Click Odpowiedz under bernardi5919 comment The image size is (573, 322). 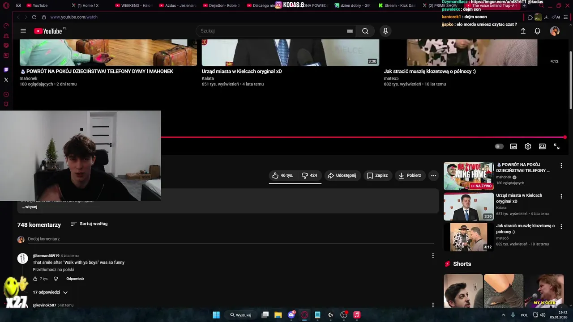tap(75, 279)
